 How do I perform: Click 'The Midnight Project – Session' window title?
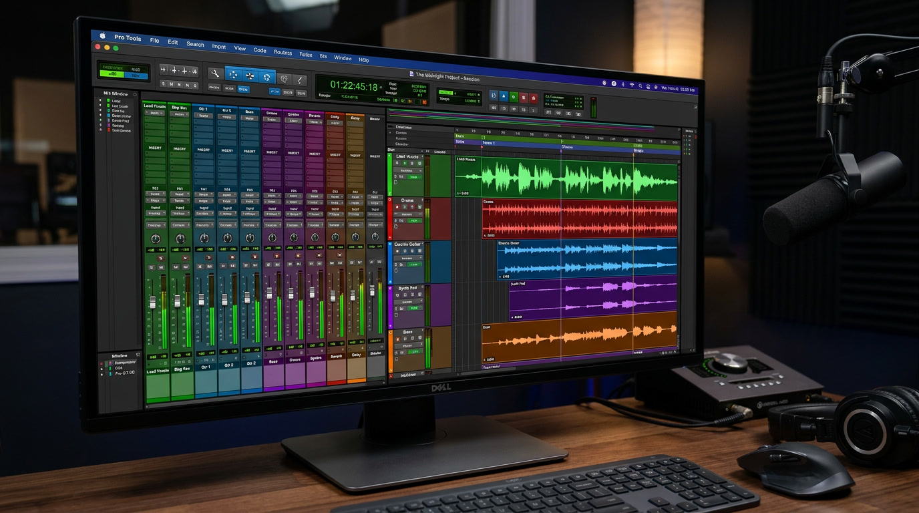point(447,77)
